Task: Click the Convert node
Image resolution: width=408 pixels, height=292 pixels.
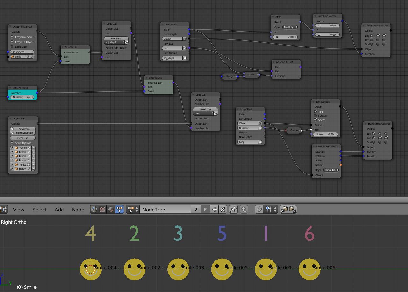Action: click(x=294, y=130)
